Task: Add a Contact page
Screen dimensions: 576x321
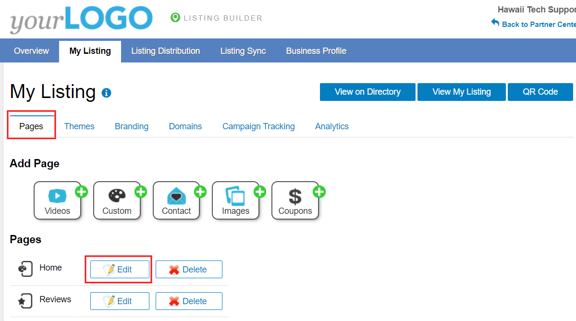Action: click(x=176, y=200)
